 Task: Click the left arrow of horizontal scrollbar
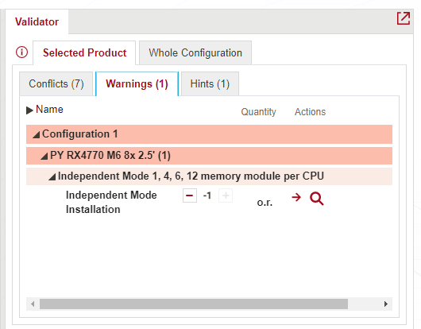coord(33,304)
